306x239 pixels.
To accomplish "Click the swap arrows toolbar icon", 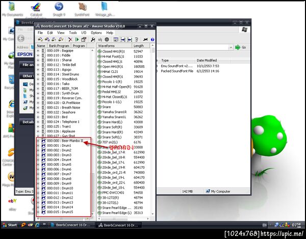I will click(x=100, y=40).
